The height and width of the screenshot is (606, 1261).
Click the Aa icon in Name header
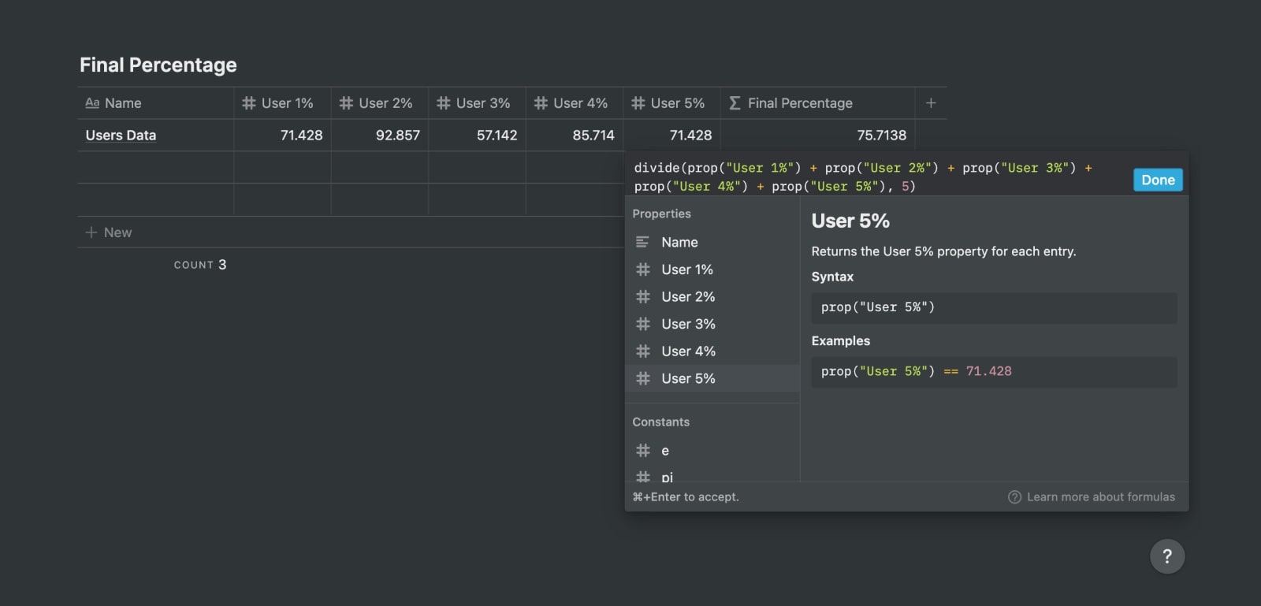92,103
